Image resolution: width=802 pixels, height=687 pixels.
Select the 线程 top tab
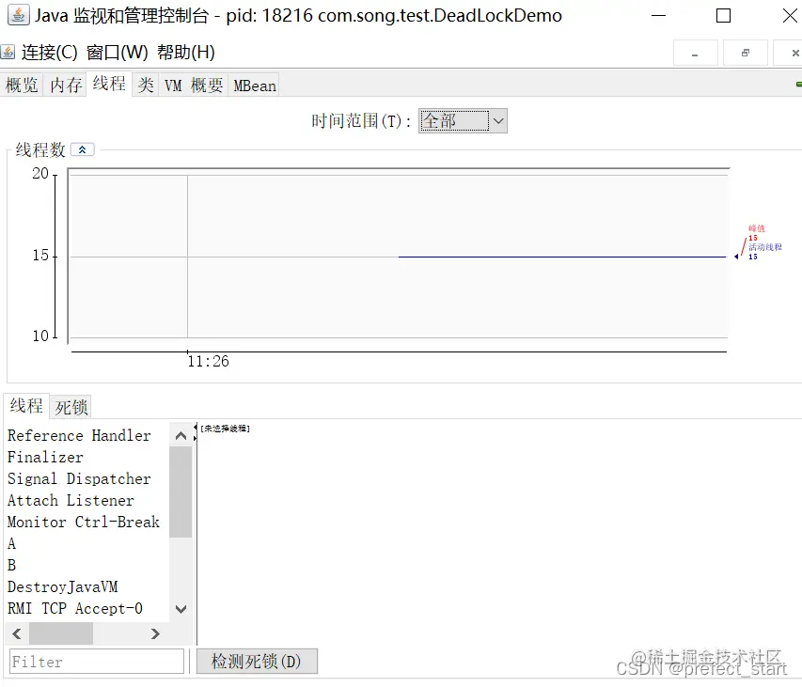(109, 84)
